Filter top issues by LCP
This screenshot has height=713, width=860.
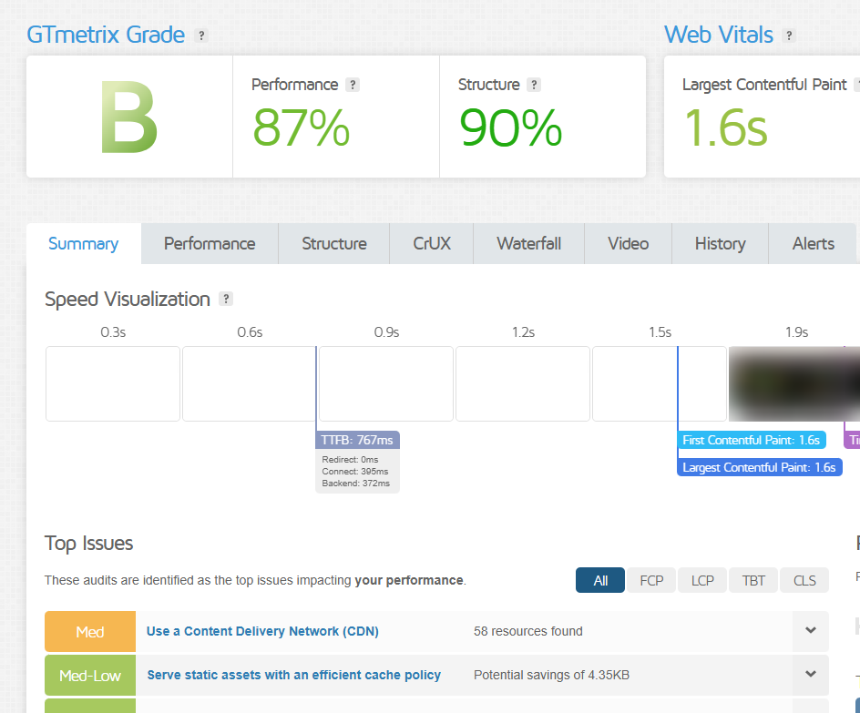tap(702, 580)
